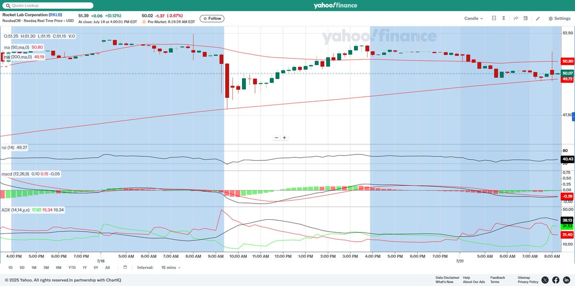This screenshot has height=286, width=575.
Task: Click the technical events line icon
Action: coord(516,18)
